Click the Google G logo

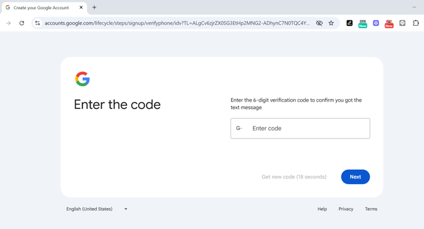(x=83, y=79)
